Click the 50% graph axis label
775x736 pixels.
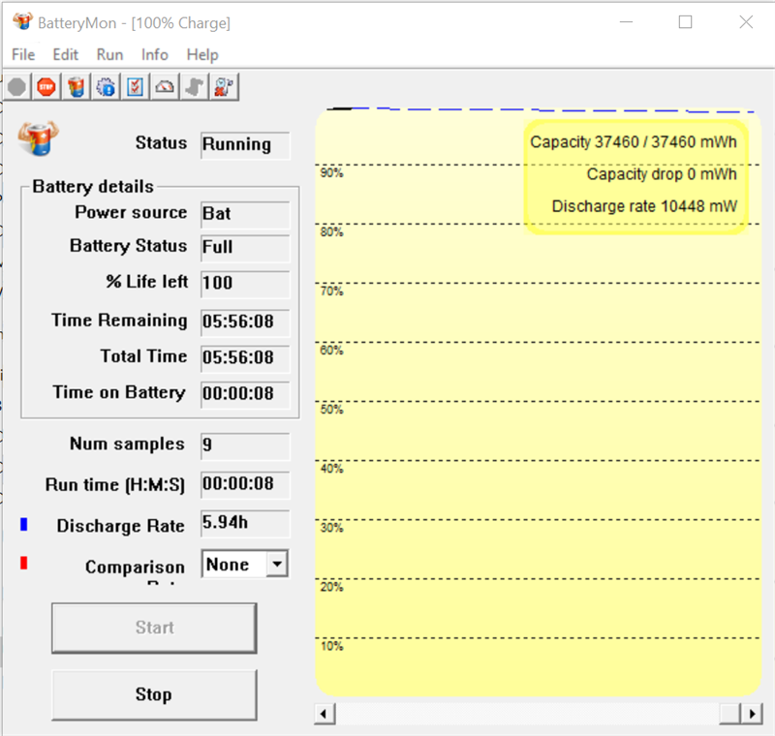pos(331,410)
